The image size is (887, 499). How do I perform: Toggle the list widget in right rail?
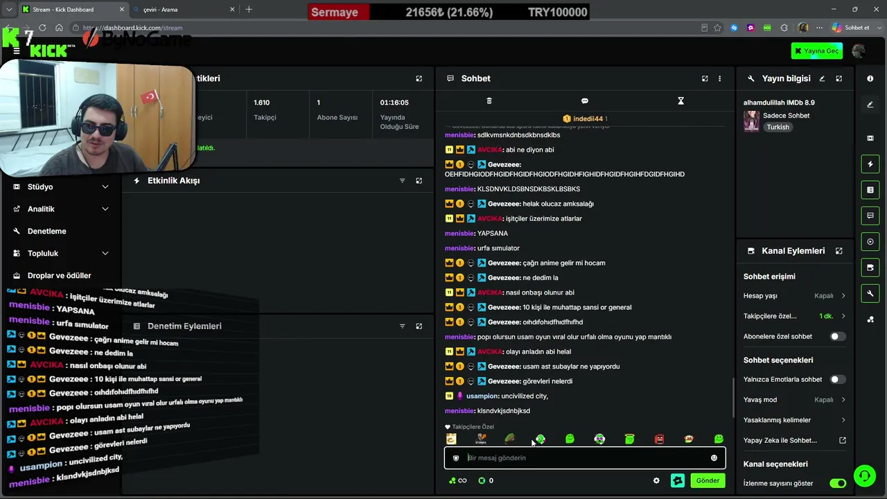coord(870,190)
